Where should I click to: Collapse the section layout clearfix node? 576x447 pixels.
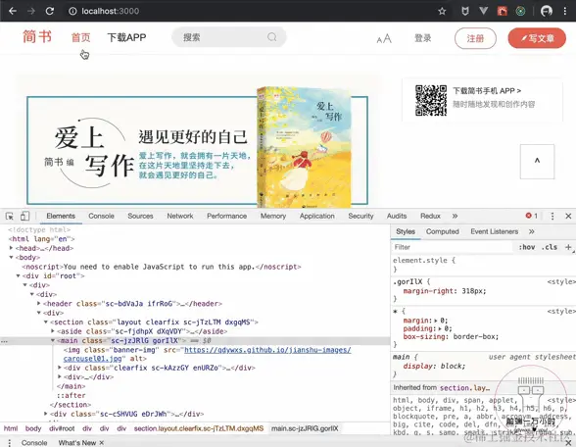[46, 322]
